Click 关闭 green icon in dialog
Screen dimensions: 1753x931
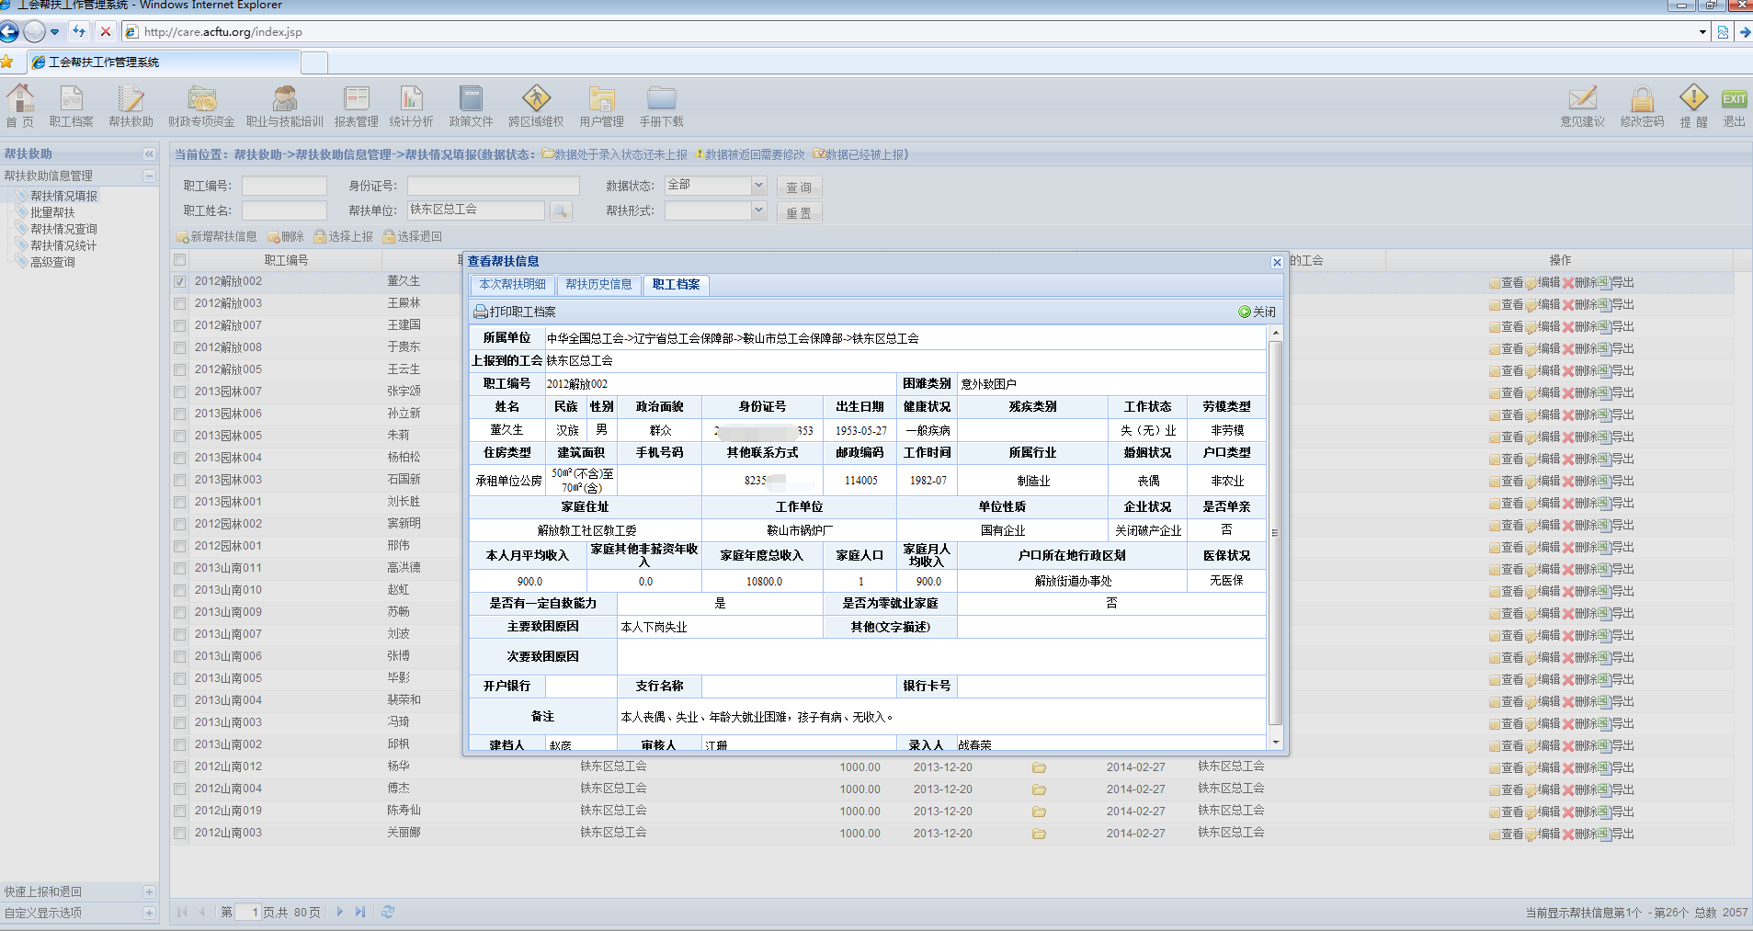point(1245,312)
